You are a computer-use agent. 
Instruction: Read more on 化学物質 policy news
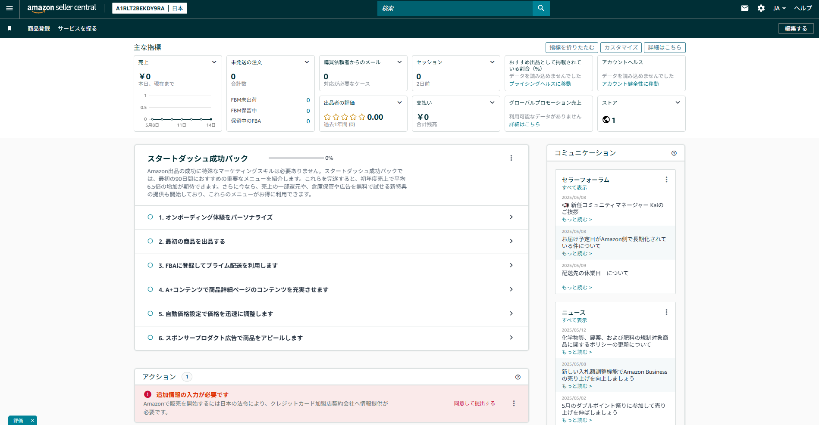pyautogui.click(x=577, y=352)
